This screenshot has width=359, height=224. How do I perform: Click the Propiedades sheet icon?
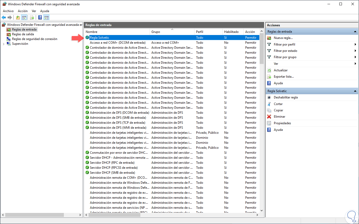[269, 123]
